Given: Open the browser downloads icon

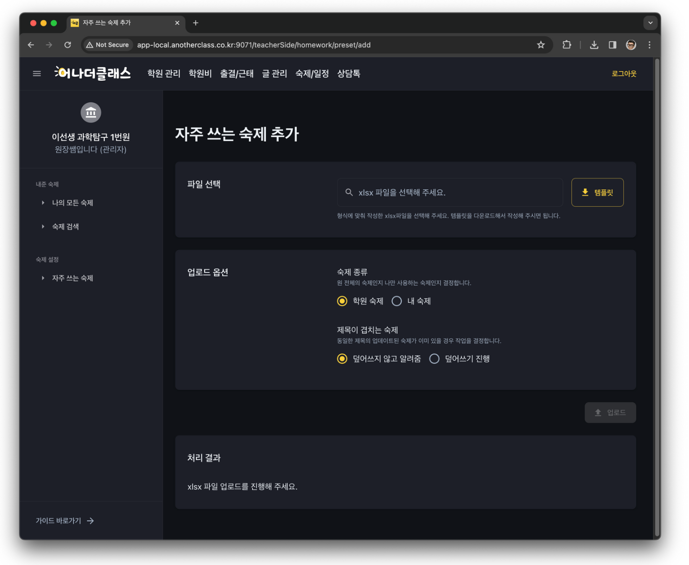Looking at the screenshot, I should coord(594,45).
